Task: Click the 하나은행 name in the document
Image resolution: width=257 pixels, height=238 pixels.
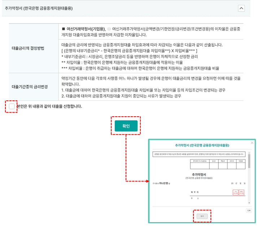Action: (x=165, y=183)
